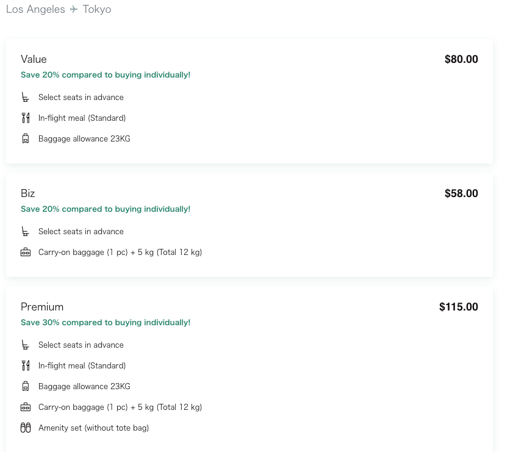The image size is (513, 452).
Task: Click the carry-on baggage icon in Biz bundle
Action: pyautogui.click(x=26, y=253)
